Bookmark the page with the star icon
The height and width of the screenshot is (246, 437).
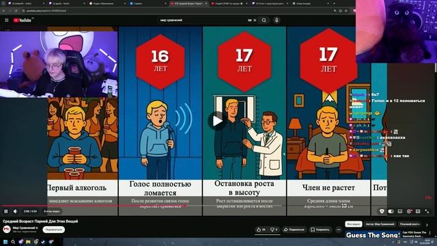346,11
